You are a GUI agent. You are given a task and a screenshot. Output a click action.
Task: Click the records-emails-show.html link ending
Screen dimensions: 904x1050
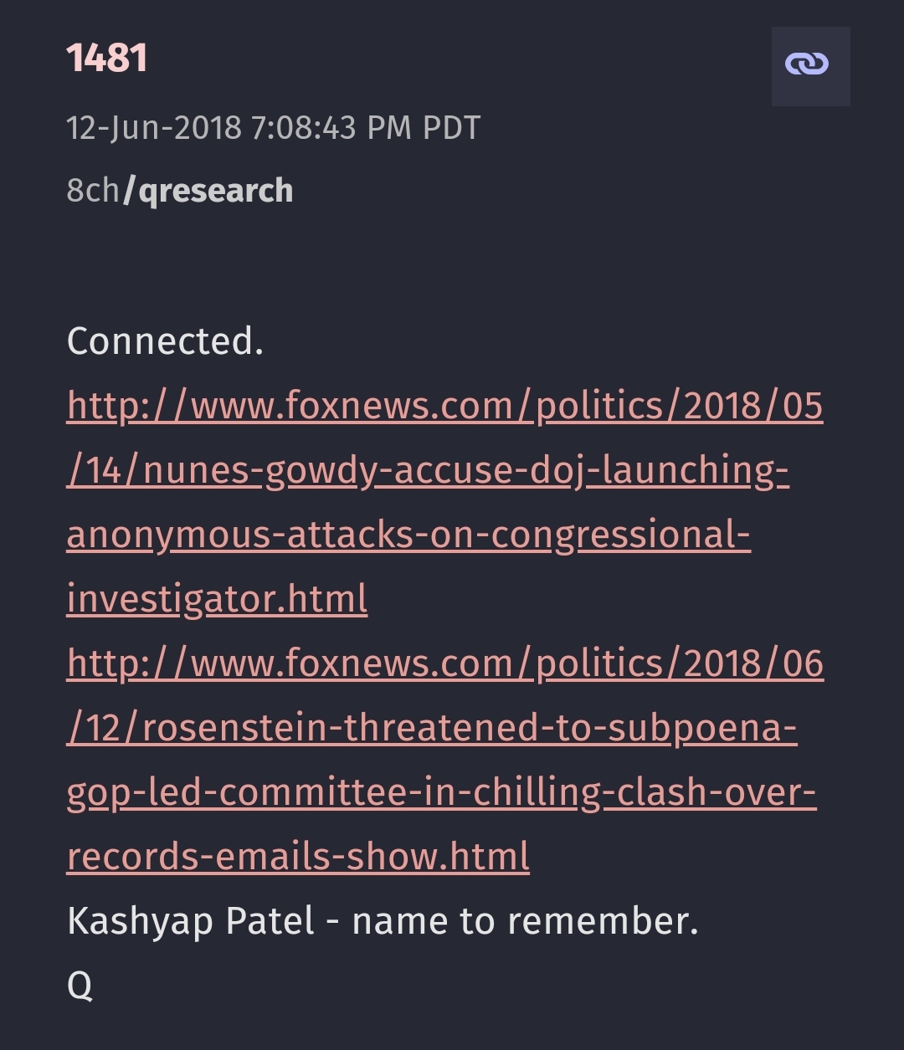click(x=298, y=857)
